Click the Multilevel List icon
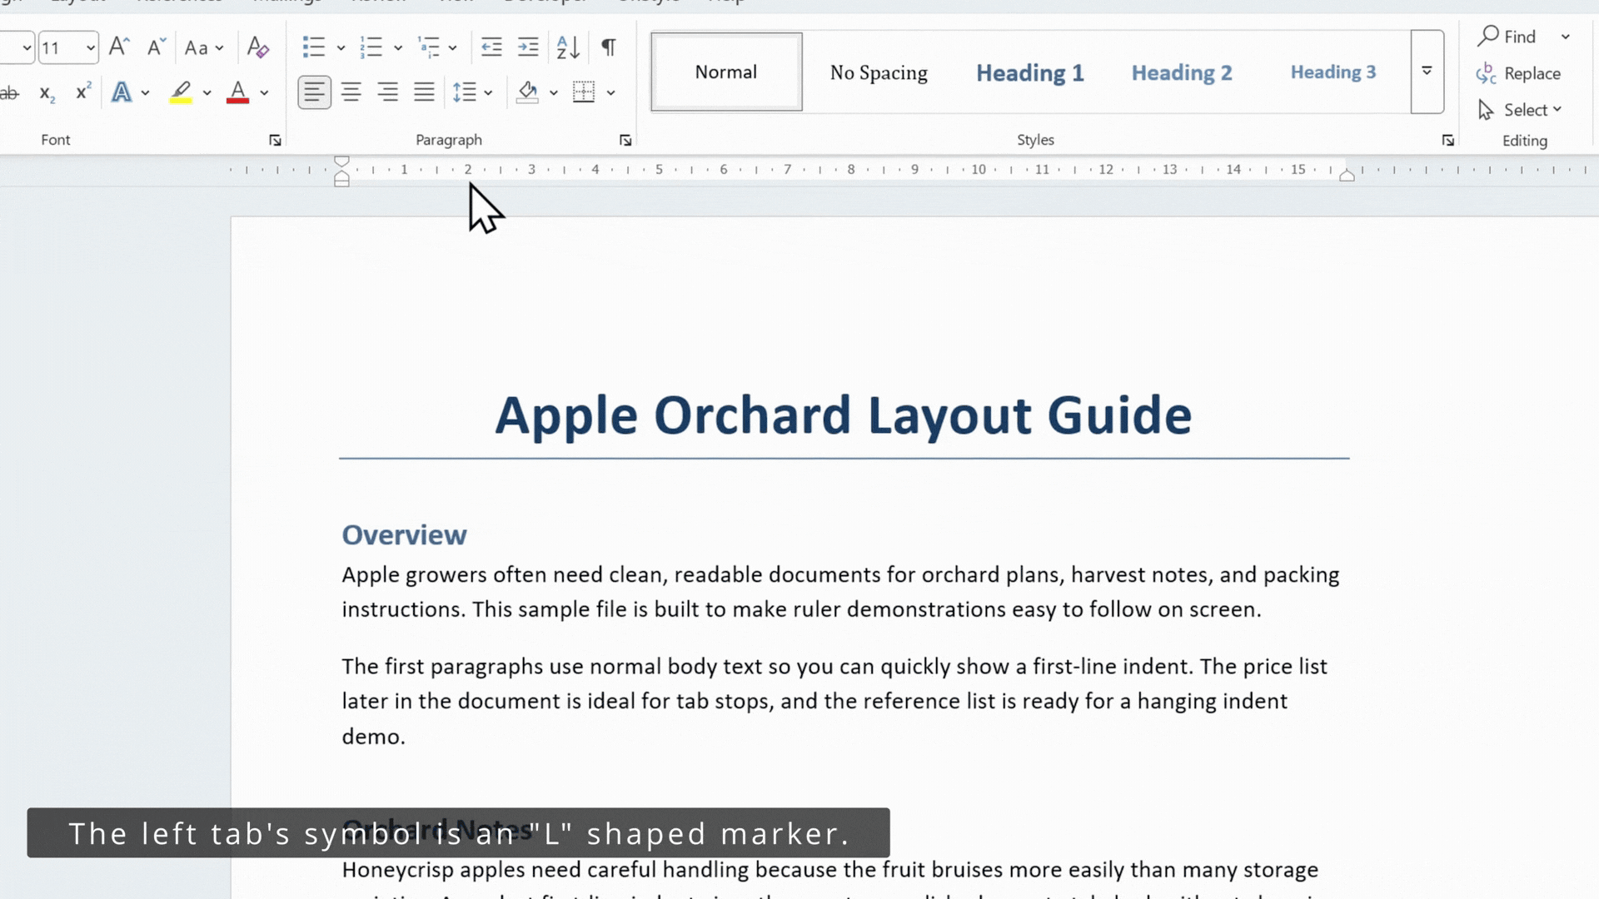This screenshot has height=899, width=1599. click(428, 47)
